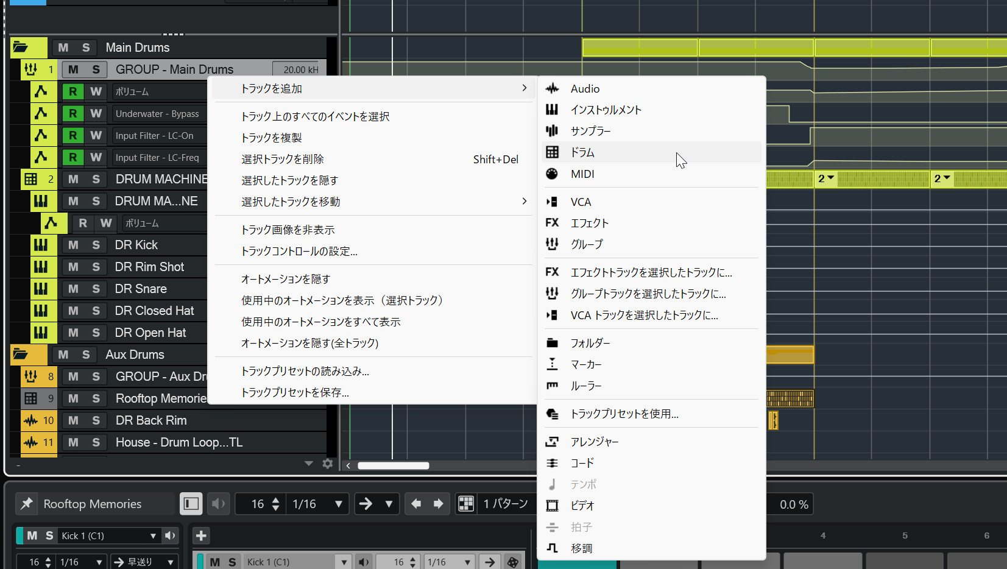Collapse the Aux Drums folder
This screenshot has width=1007, height=569.
click(x=21, y=355)
